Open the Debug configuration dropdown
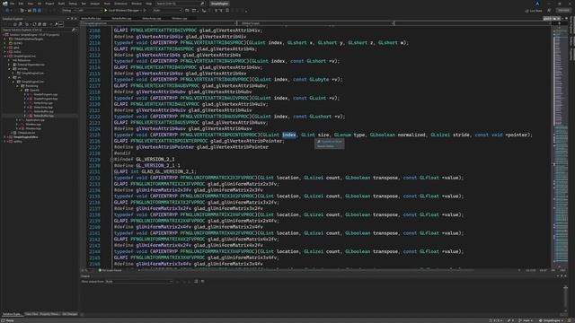 (68, 11)
